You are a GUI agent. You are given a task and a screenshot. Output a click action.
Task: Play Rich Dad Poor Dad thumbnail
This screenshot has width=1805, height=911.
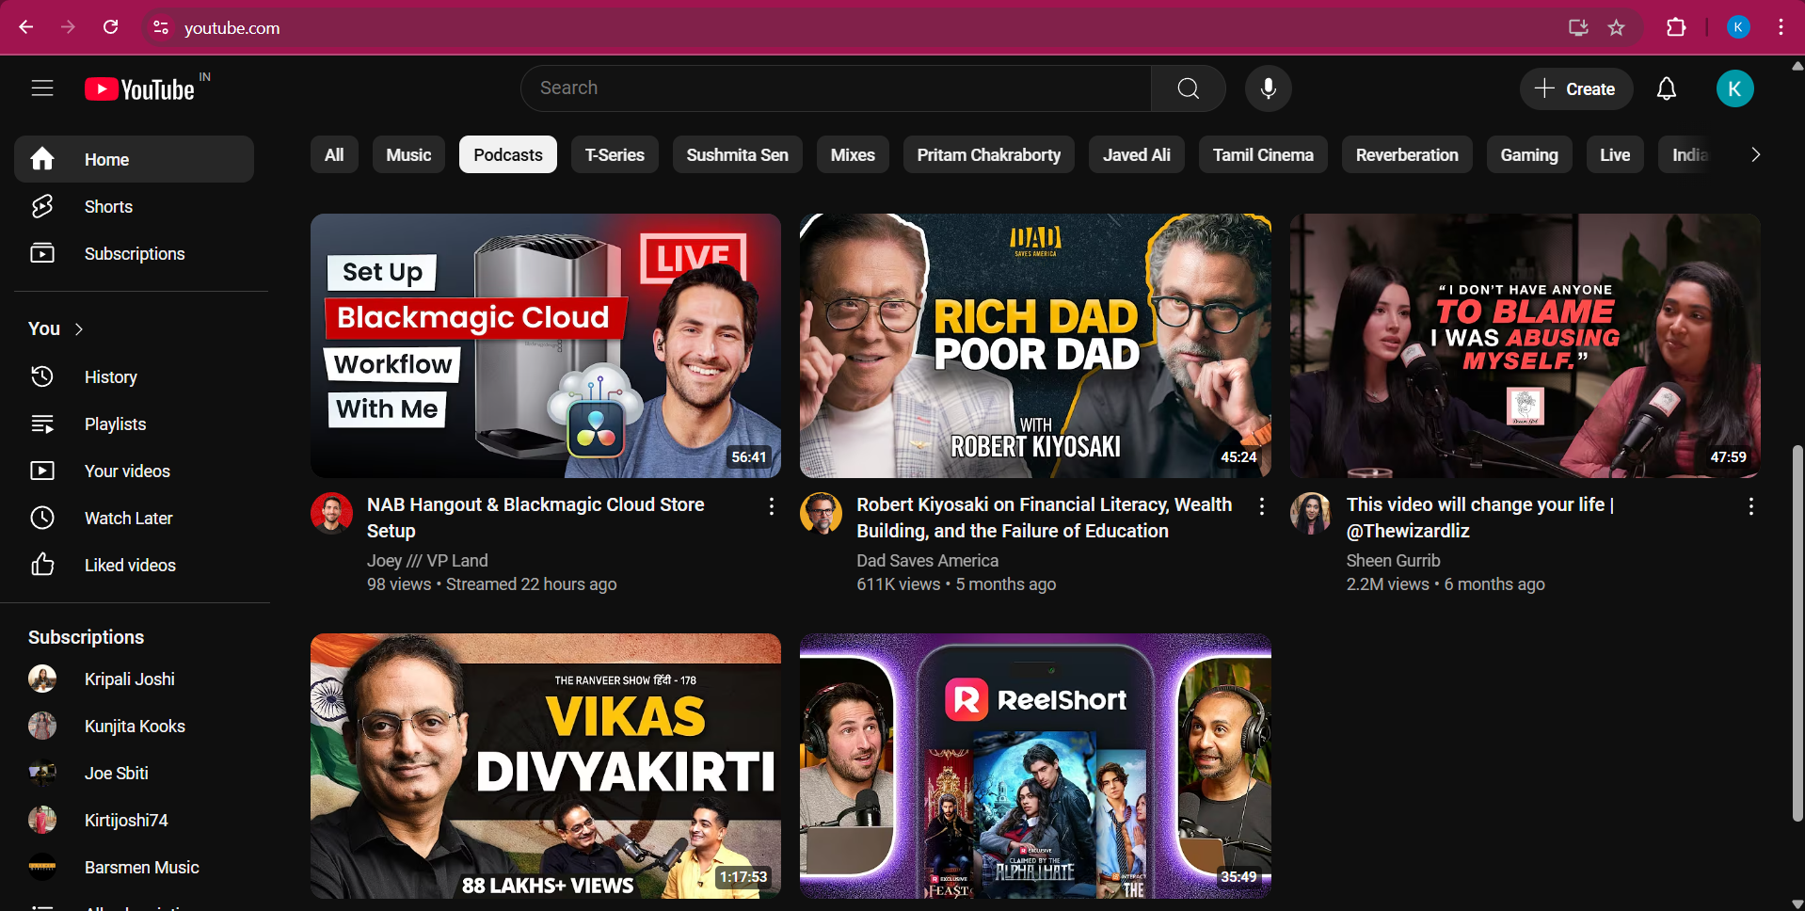coord(1035,345)
